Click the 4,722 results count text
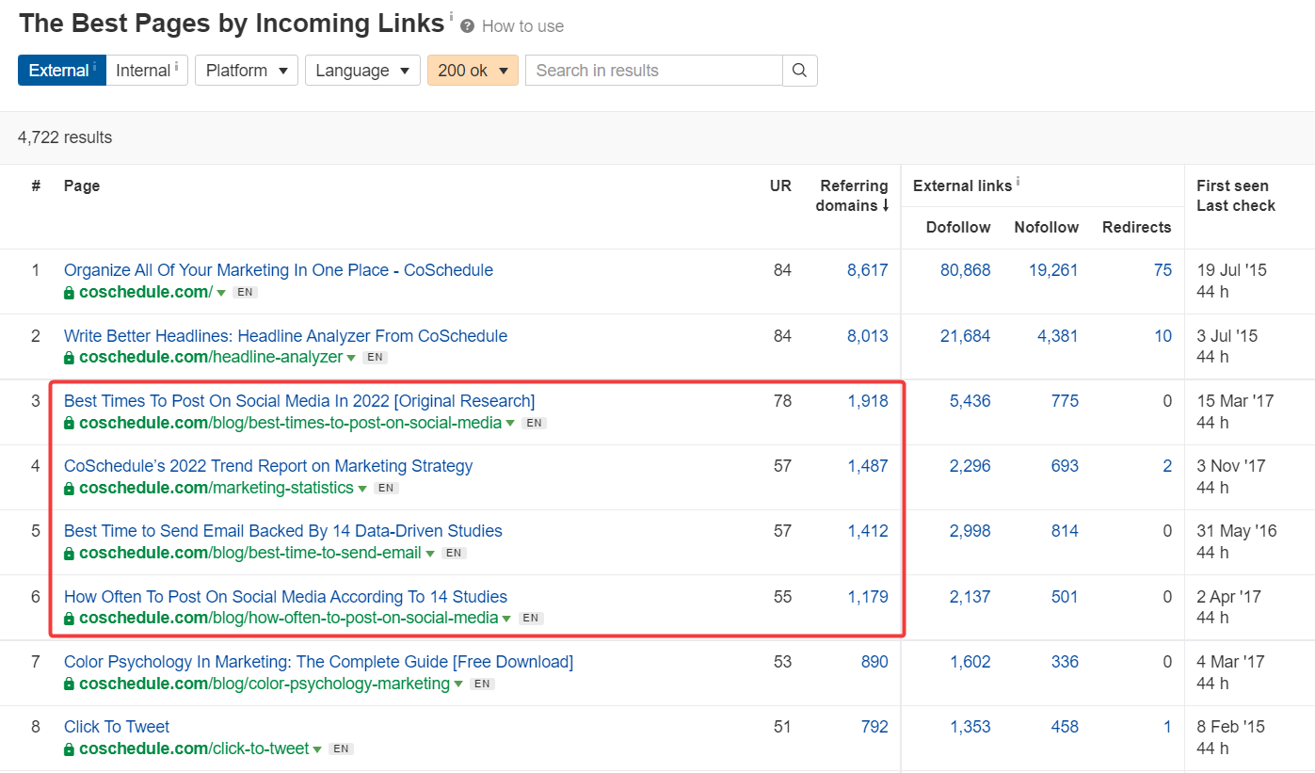 click(x=65, y=137)
